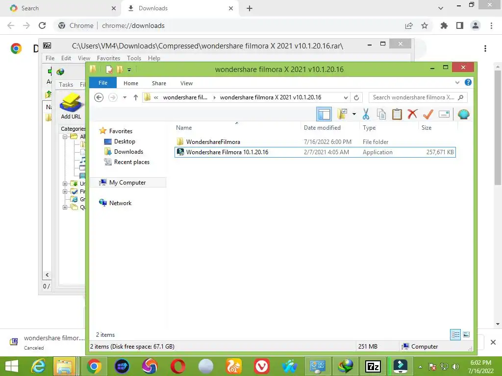Open Downloads in navigation pane
This screenshot has height=376, width=502.
128,152
